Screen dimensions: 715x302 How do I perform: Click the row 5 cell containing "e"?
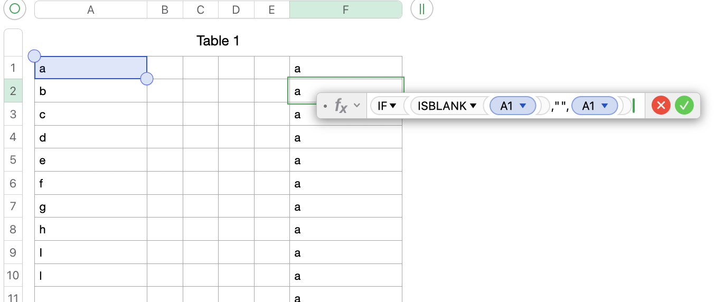click(90, 160)
